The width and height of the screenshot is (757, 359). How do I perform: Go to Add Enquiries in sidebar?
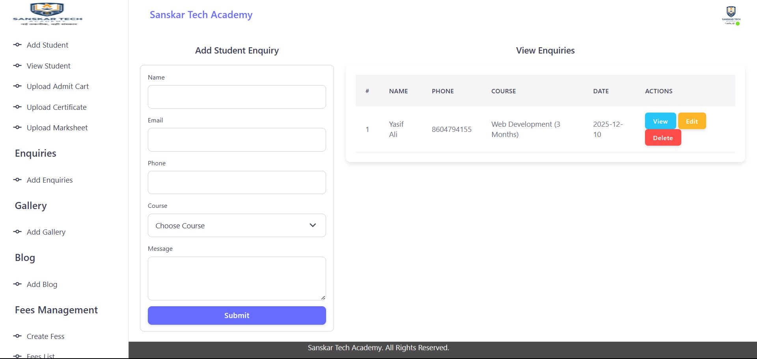[x=50, y=180]
